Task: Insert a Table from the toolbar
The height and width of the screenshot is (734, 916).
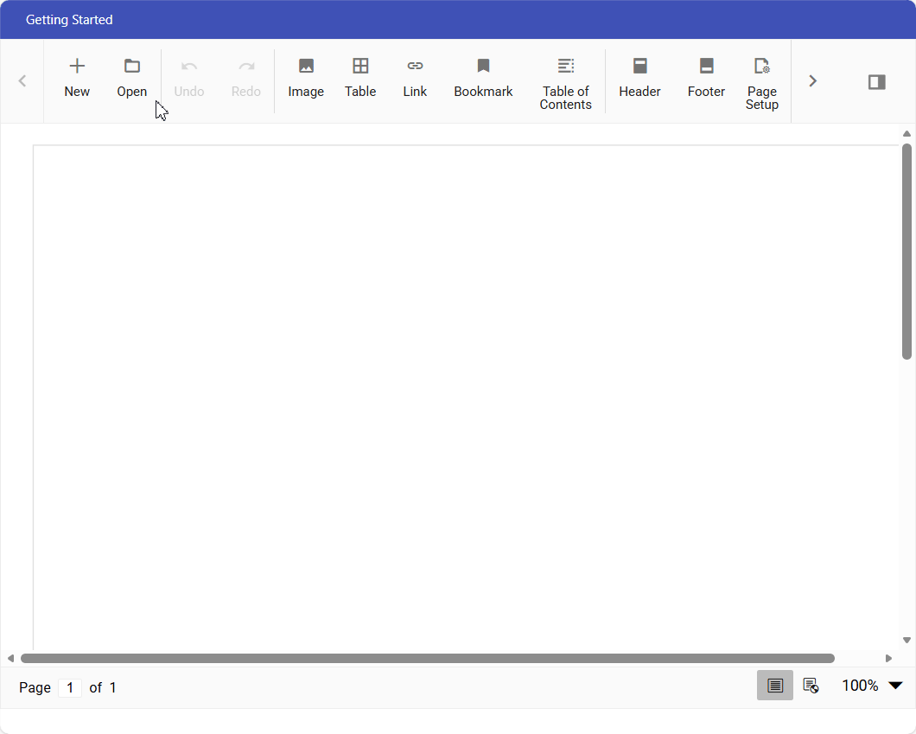Action: click(360, 78)
